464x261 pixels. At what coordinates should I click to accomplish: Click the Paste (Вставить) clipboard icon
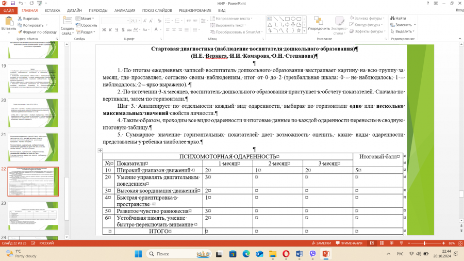pos(9,21)
